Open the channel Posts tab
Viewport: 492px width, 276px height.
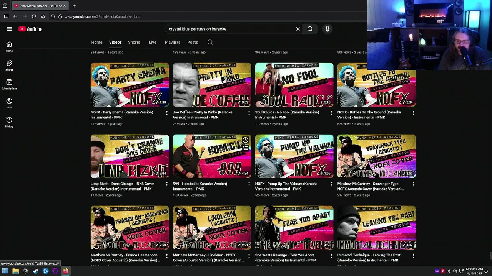pos(193,42)
